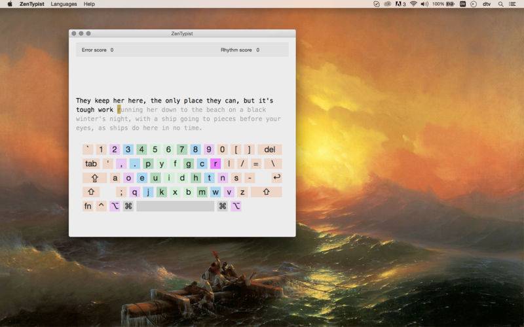This screenshot has height=327, width=524.
Task: Click the return arrow key
Action: point(276,177)
